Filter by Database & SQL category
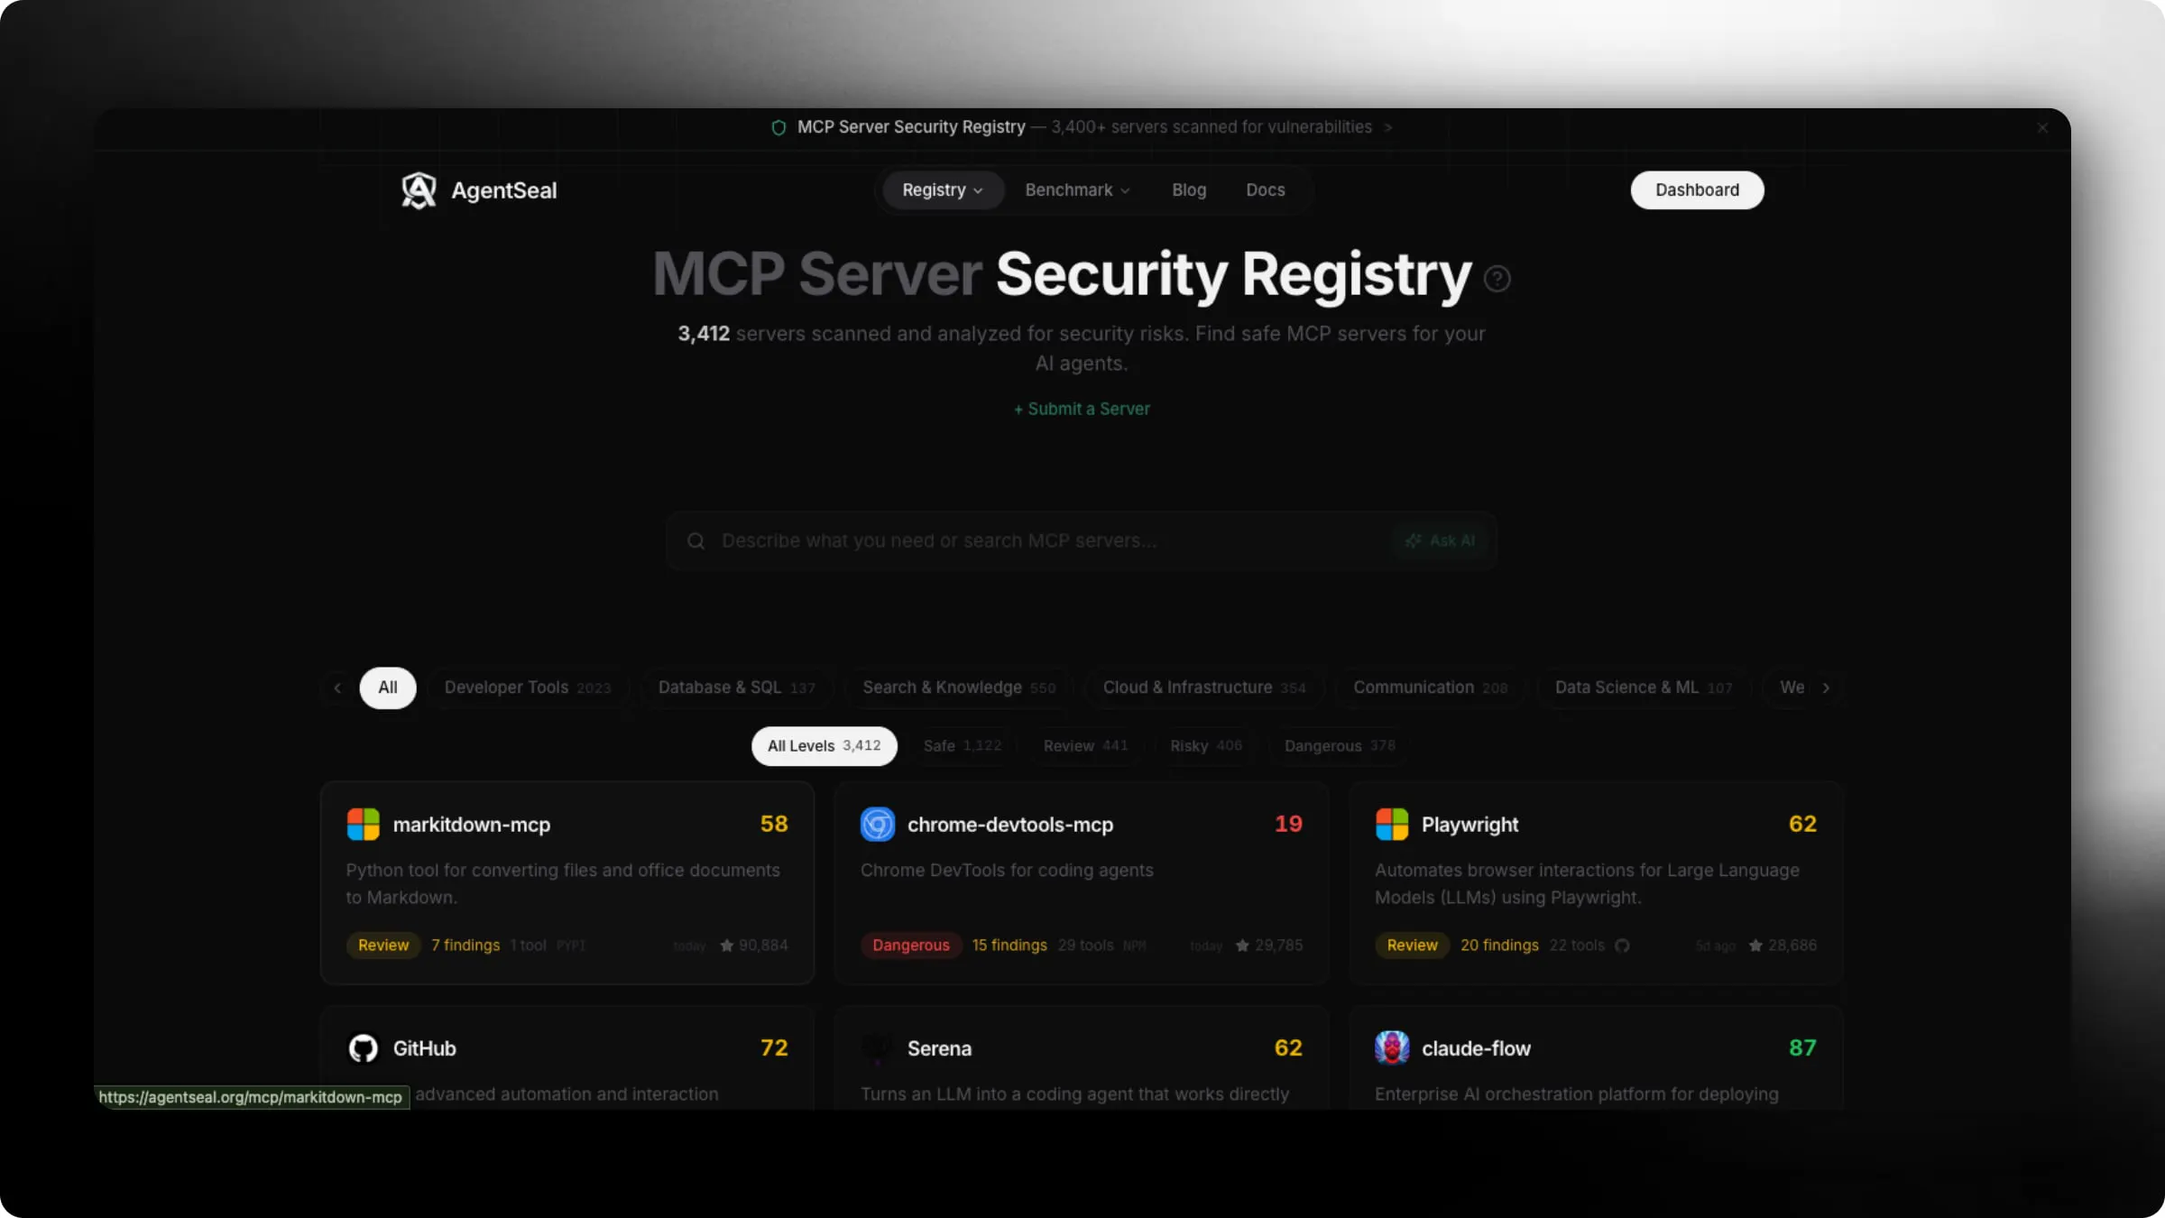The width and height of the screenshot is (2165, 1218). pos(737,687)
